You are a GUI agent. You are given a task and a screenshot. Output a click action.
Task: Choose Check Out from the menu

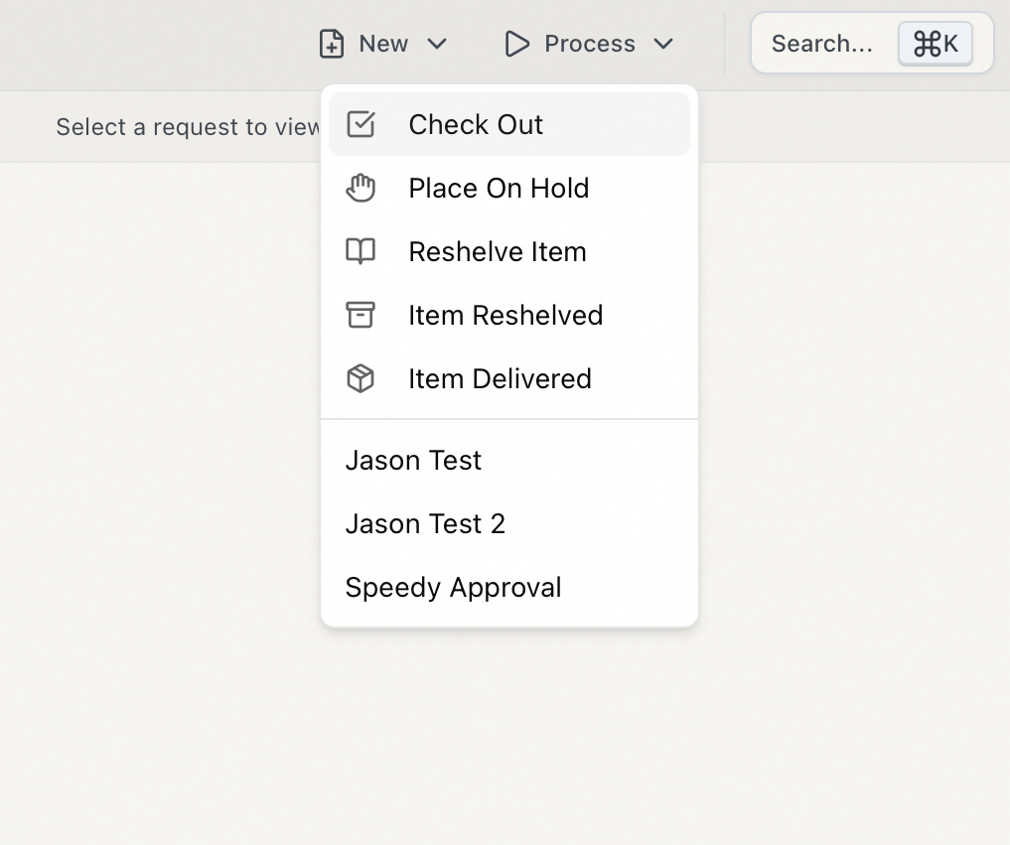click(508, 124)
